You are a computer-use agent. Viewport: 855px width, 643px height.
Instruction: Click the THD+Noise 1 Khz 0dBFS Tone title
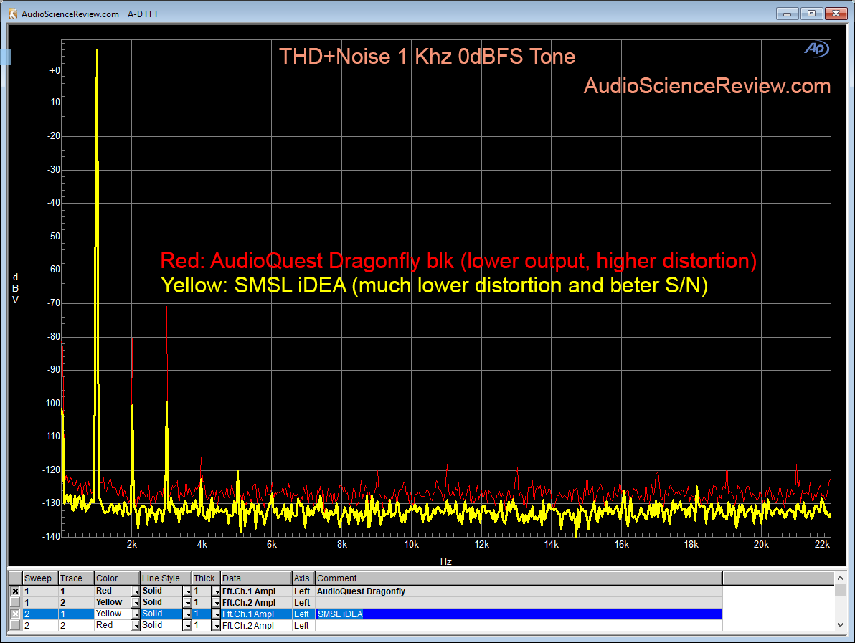427,57
